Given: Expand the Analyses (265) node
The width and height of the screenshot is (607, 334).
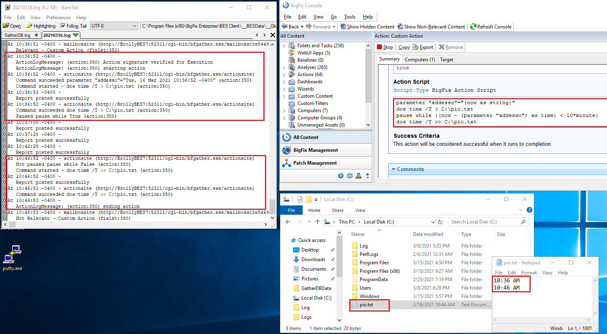Looking at the screenshot, I should pyautogui.click(x=284, y=67).
